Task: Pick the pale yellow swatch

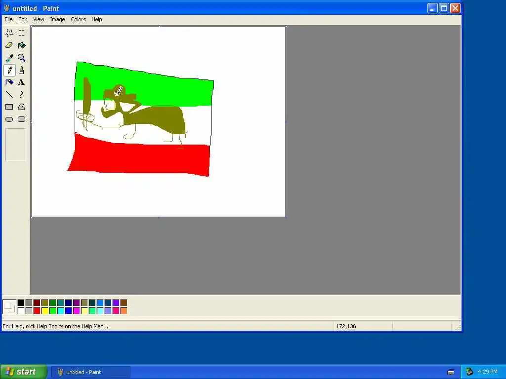Action: (x=84, y=311)
